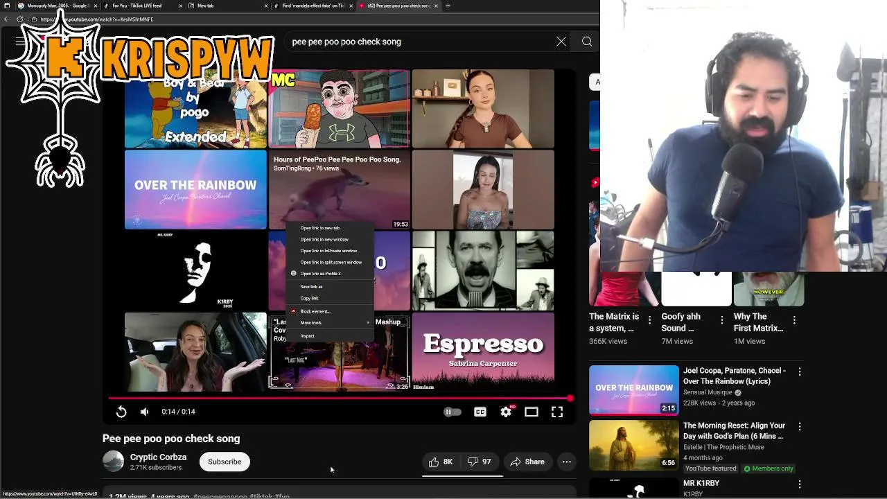Click the browser back arrow
The image size is (887, 499).
point(7,19)
